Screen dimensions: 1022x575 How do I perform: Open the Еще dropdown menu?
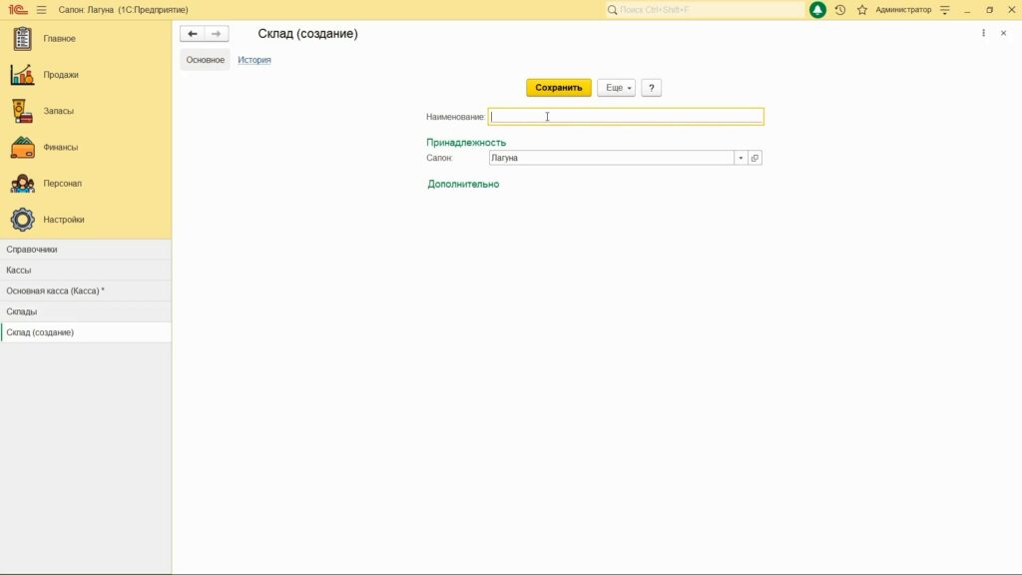click(x=616, y=88)
